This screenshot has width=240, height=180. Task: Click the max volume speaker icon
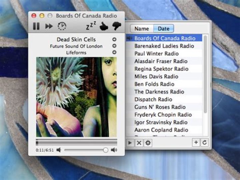(114, 150)
